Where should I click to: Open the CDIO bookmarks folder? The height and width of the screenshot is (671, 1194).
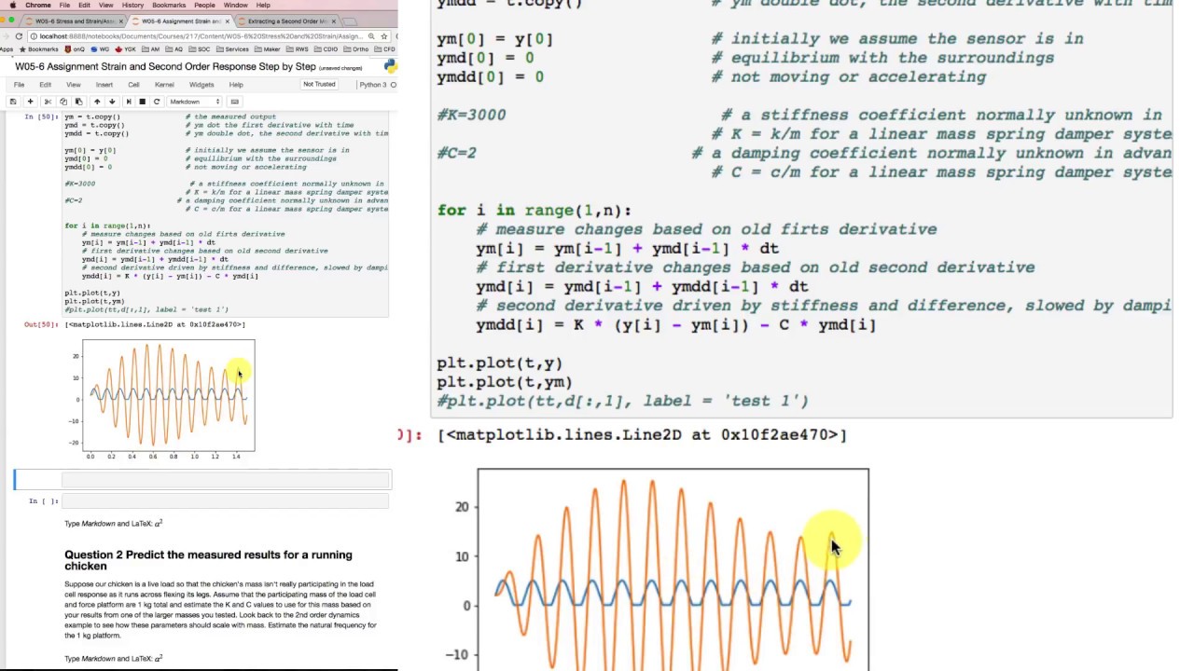326,49
